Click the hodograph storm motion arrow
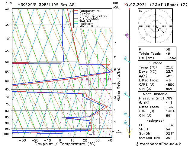Image resolution: width=190 pixels, height=146 pixels. click(x=160, y=30)
